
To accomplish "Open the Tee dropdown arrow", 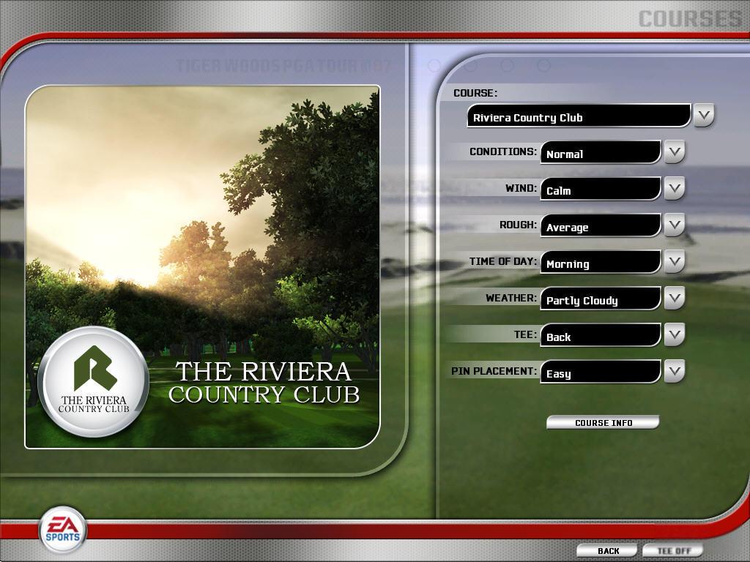I will (x=675, y=335).
